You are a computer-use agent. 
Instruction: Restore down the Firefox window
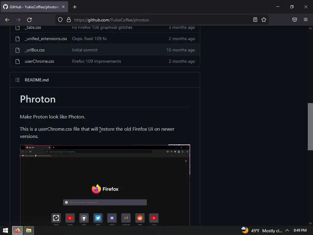[292, 7]
